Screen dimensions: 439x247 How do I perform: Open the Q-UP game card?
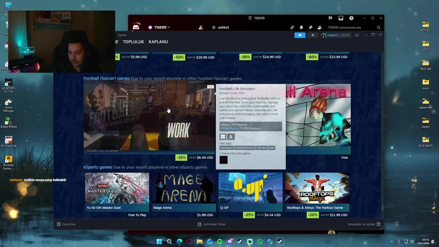(250, 192)
